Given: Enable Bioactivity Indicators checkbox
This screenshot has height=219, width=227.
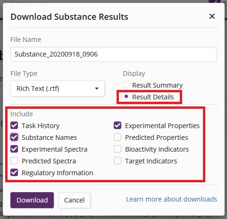Looking at the screenshot, I should (x=118, y=149).
